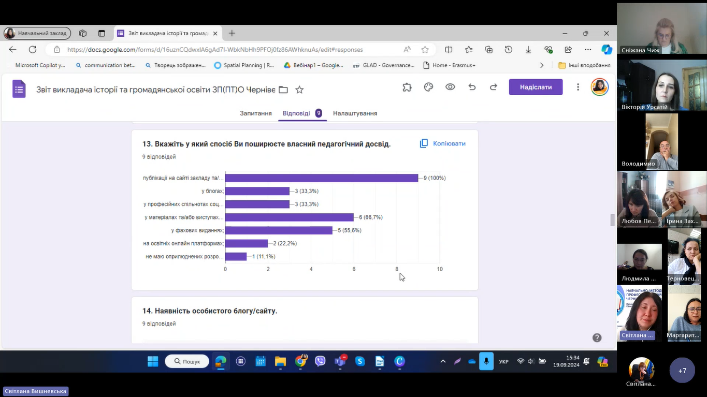Open the form's three-dot more options menu
The image size is (707, 397).
click(x=578, y=87)
